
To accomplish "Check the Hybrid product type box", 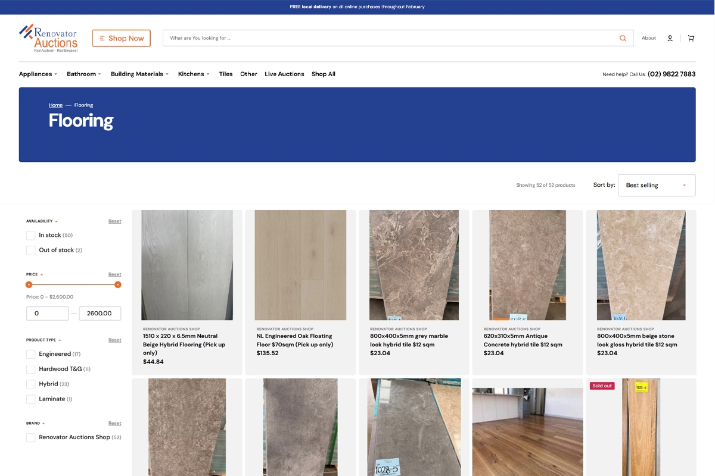I will (31, 384).
